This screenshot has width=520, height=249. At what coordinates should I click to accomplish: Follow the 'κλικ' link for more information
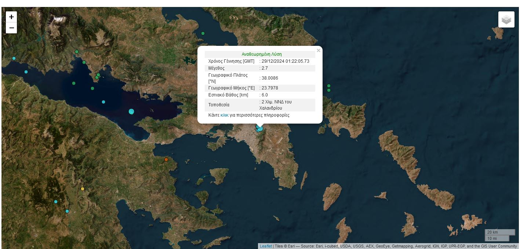pos(224,115)
